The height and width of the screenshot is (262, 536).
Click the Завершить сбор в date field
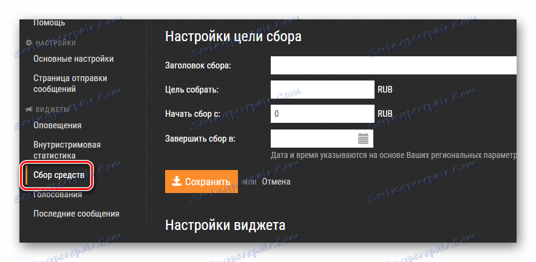coord(322,139)
